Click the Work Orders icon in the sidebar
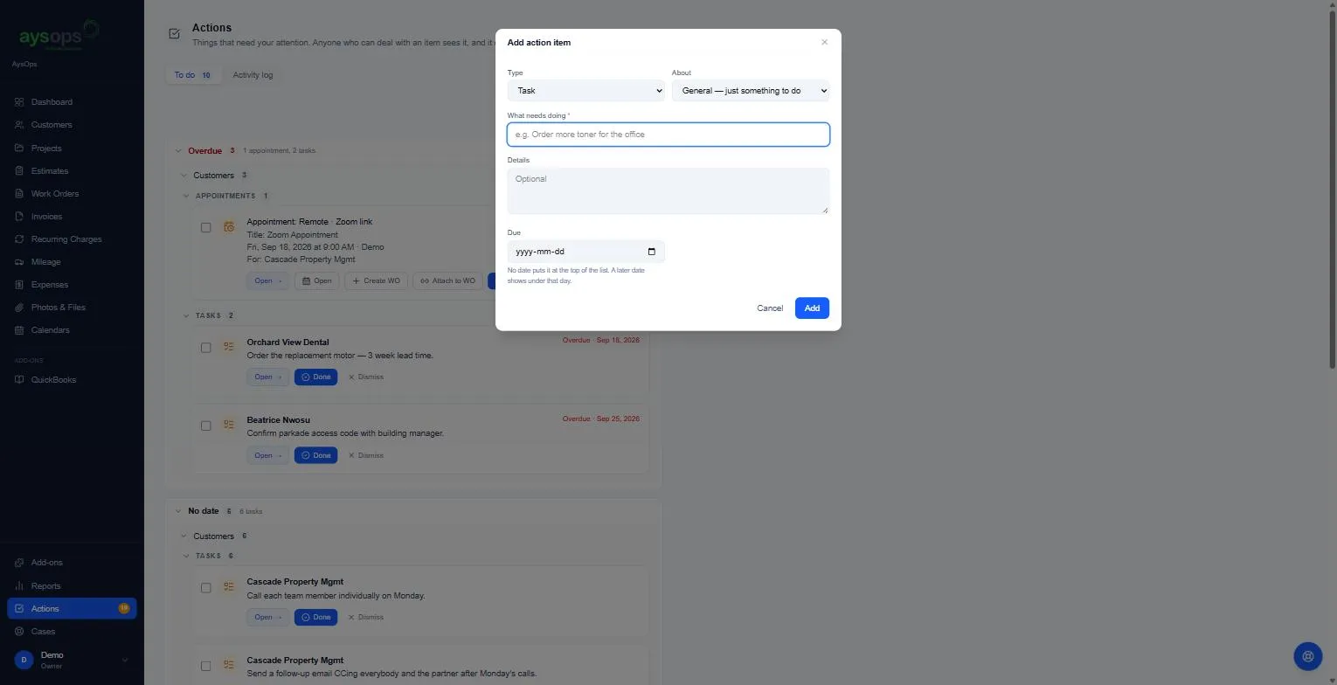Image resolution: width=1337 pixels, height=685 pixels. (x=19, y=194)
